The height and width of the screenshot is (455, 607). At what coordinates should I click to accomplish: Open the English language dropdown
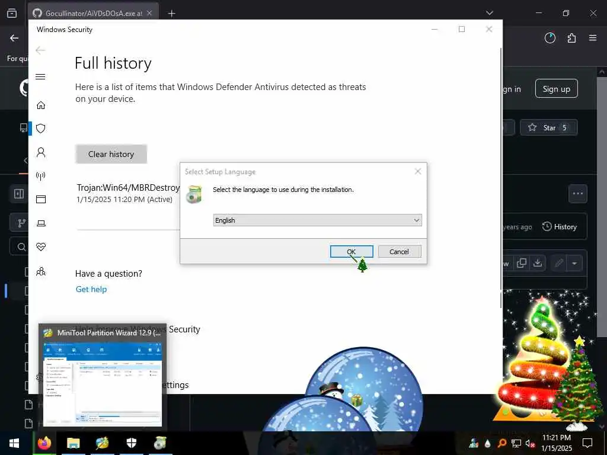pyautogui.click(x=317, y=220)
